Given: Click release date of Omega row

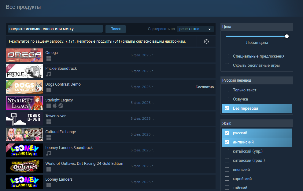Looking at the screenshot, I should click(x=142, y=55).
